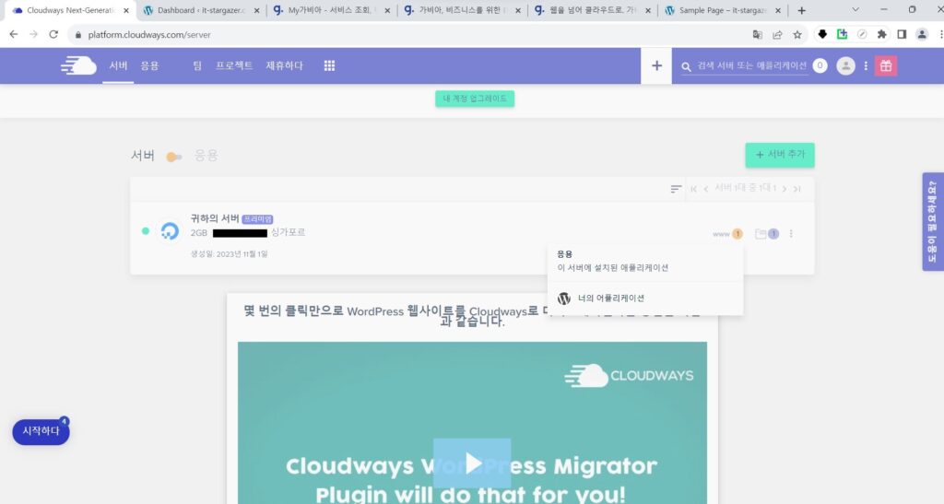The height and width of the screenshot is (504, 944).
Task: Open the server row three-dot options menu
Action: click(x=791, y=233)
